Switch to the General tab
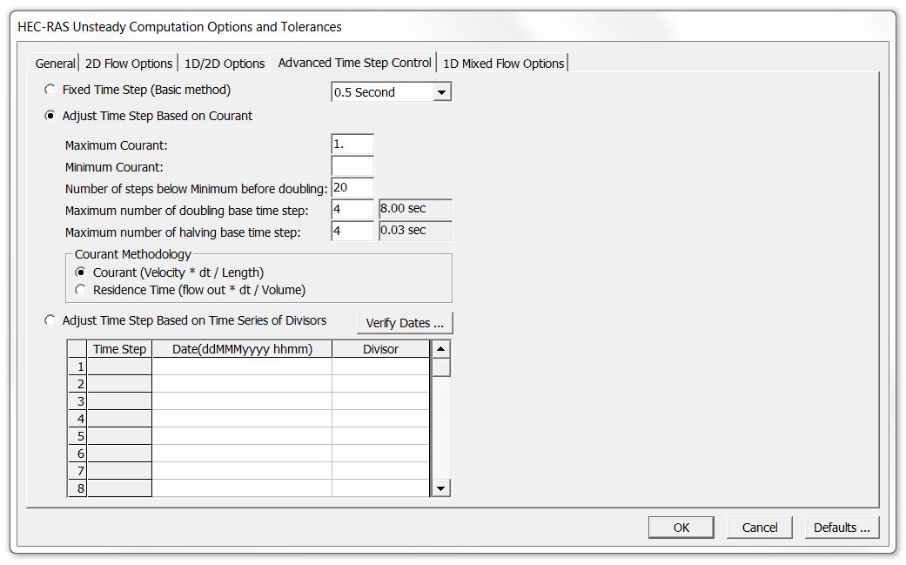 pos(55,63)
